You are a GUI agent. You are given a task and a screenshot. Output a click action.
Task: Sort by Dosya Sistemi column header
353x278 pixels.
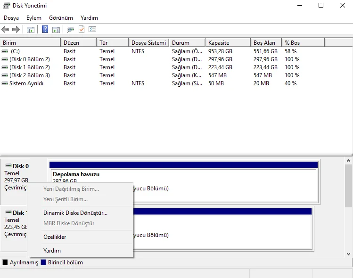coord(148,43)
